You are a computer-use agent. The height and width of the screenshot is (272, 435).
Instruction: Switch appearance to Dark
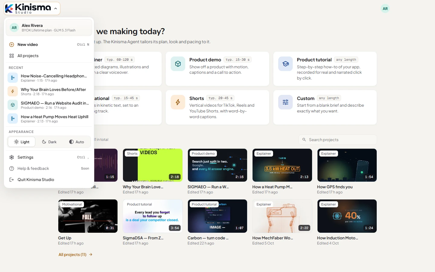[49, 142]
